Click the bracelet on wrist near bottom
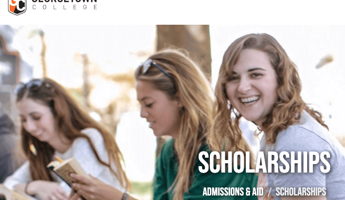345x200 pixels. point(125,196)
